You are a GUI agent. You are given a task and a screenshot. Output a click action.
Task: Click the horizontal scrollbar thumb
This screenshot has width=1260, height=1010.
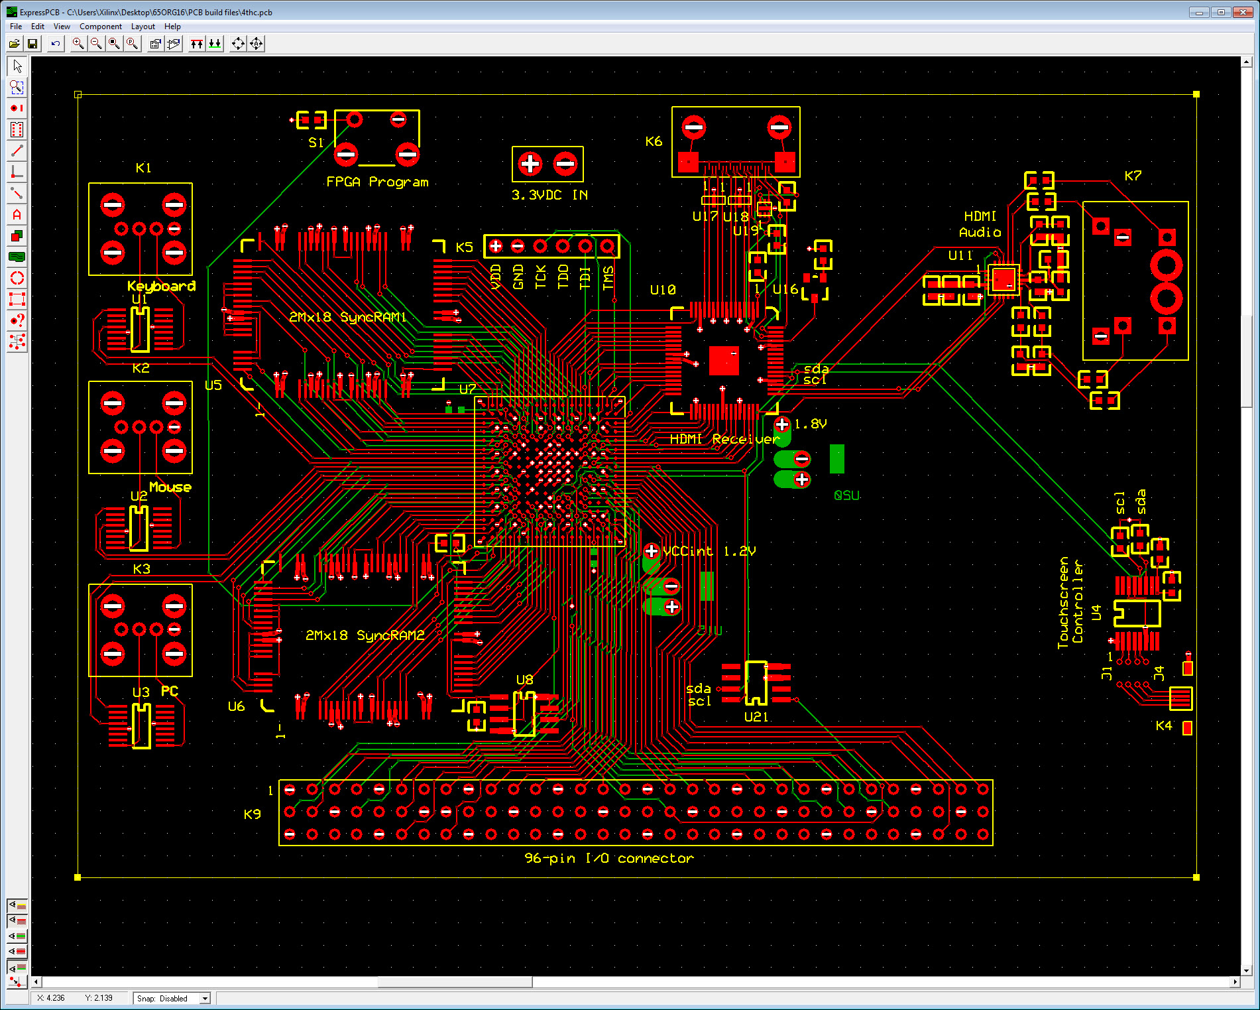(x=455, y=981)
